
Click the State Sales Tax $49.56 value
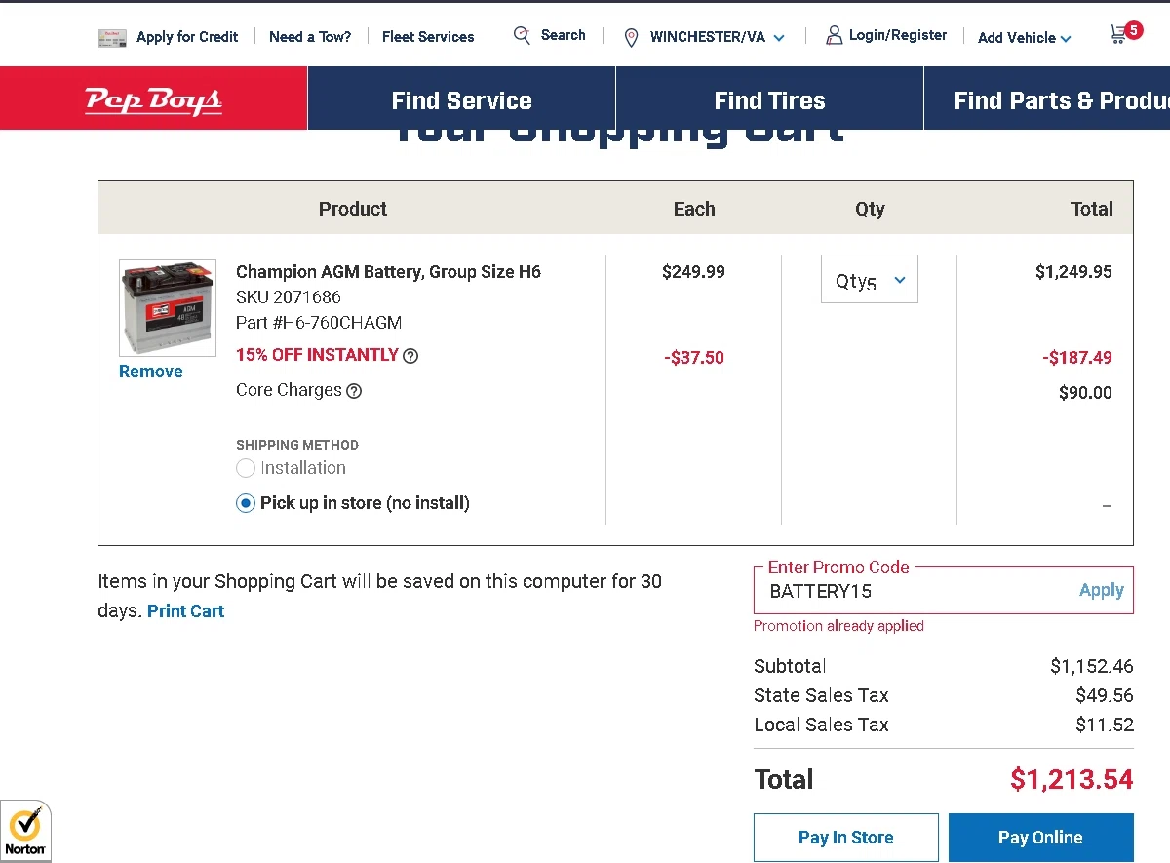click(1105, 696)
